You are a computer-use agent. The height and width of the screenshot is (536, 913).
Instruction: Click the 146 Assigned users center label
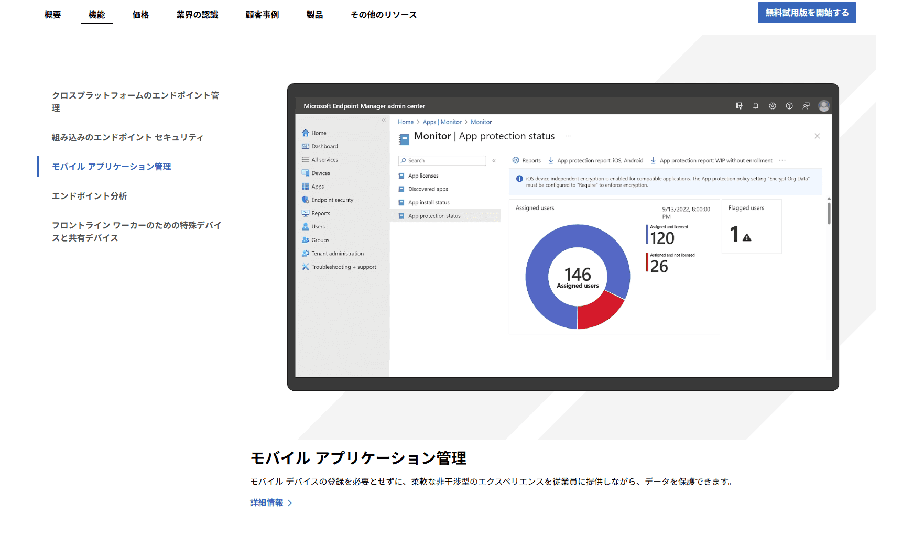click(x=578, y=278)
